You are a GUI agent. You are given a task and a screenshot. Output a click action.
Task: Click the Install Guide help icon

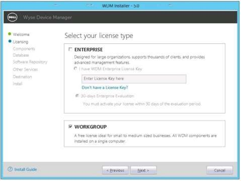(x=10, y=169)
